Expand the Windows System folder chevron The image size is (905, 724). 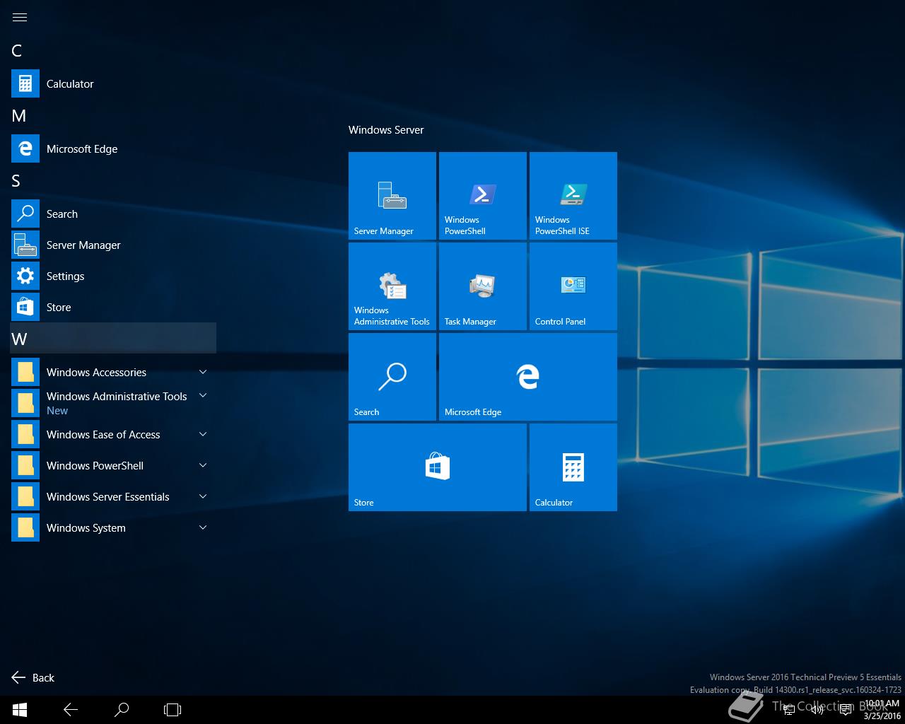(x=203, y=527)
